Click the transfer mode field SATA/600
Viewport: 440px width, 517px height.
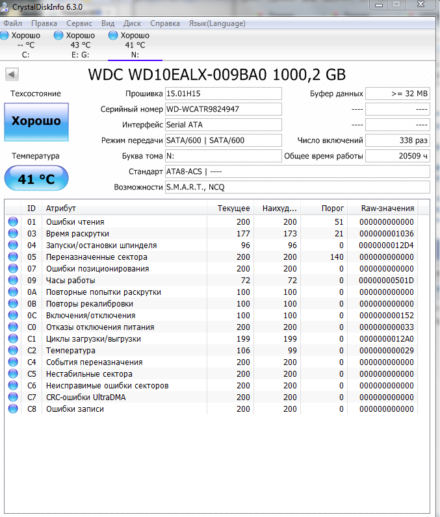tap(224, 140)
